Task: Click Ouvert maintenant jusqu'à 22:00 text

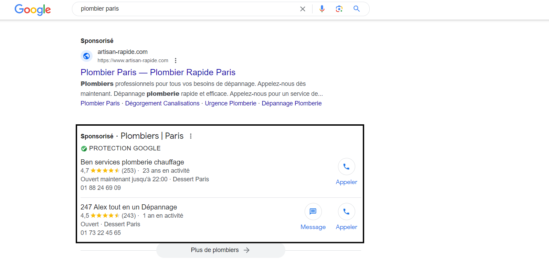Action: coord(124,179)
